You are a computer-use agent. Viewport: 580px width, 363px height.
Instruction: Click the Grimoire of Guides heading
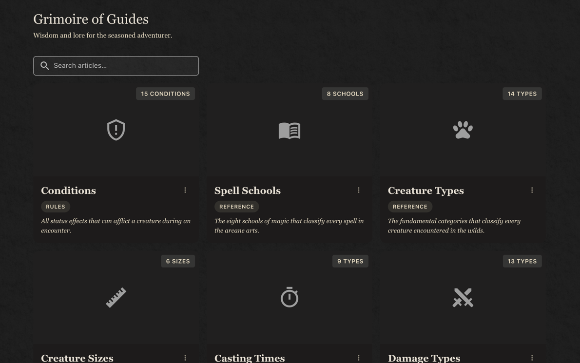pyautogui.click(x=91, y=19)
